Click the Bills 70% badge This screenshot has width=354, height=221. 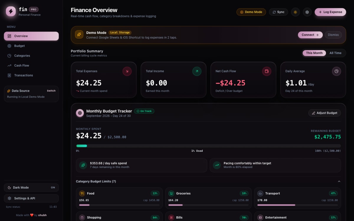(244, 218)
